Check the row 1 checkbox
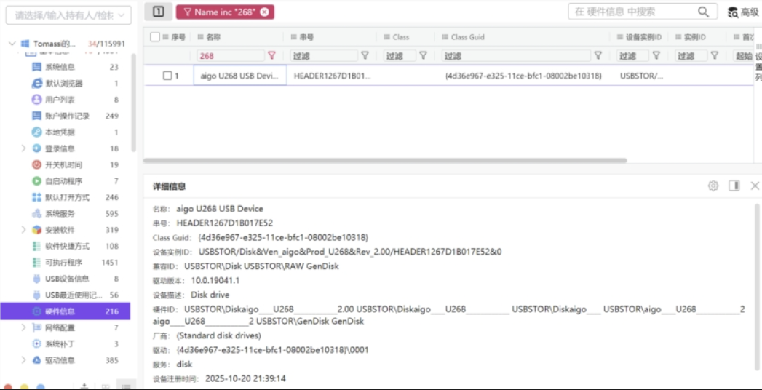The height and width of the screenshot is (390, 762). [167, 76]
